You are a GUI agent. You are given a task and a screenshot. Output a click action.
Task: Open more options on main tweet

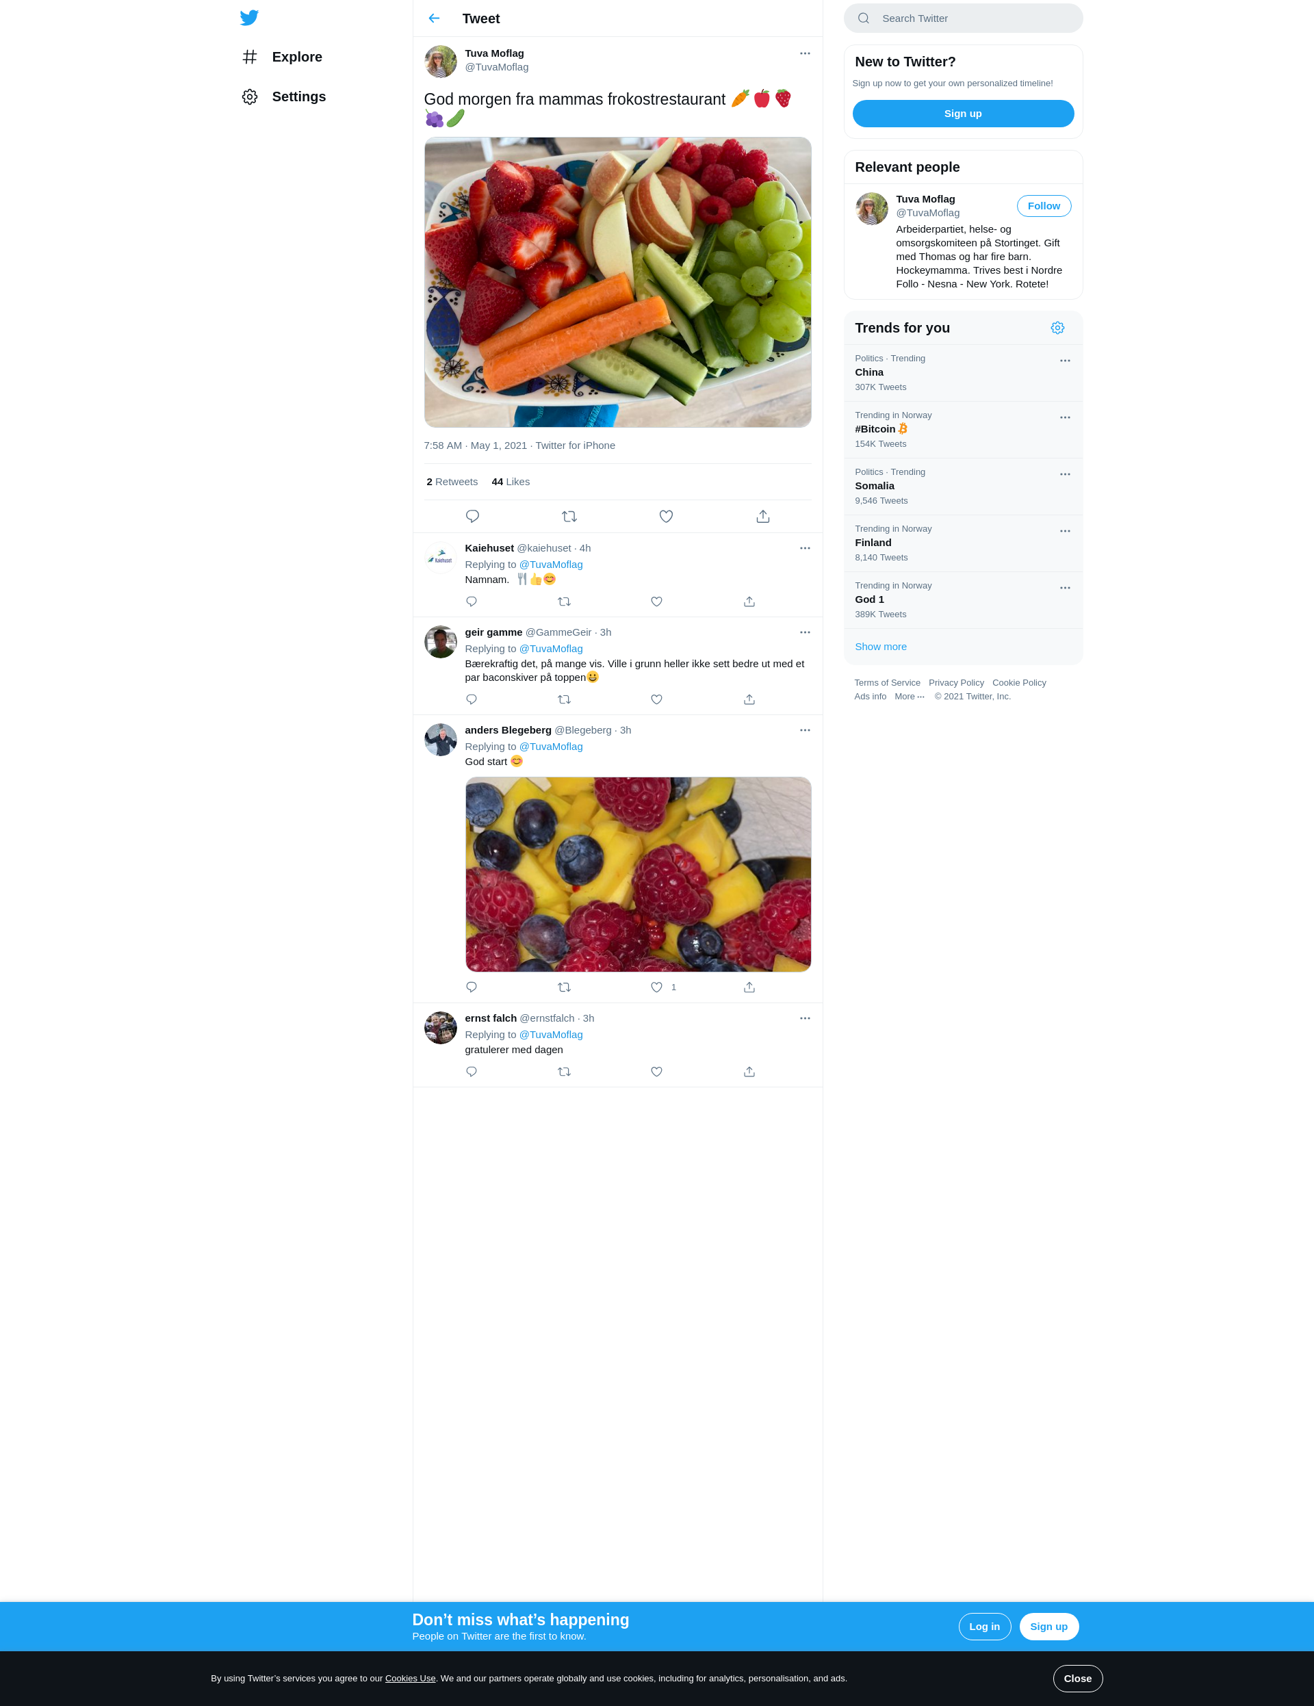point(806,53)
